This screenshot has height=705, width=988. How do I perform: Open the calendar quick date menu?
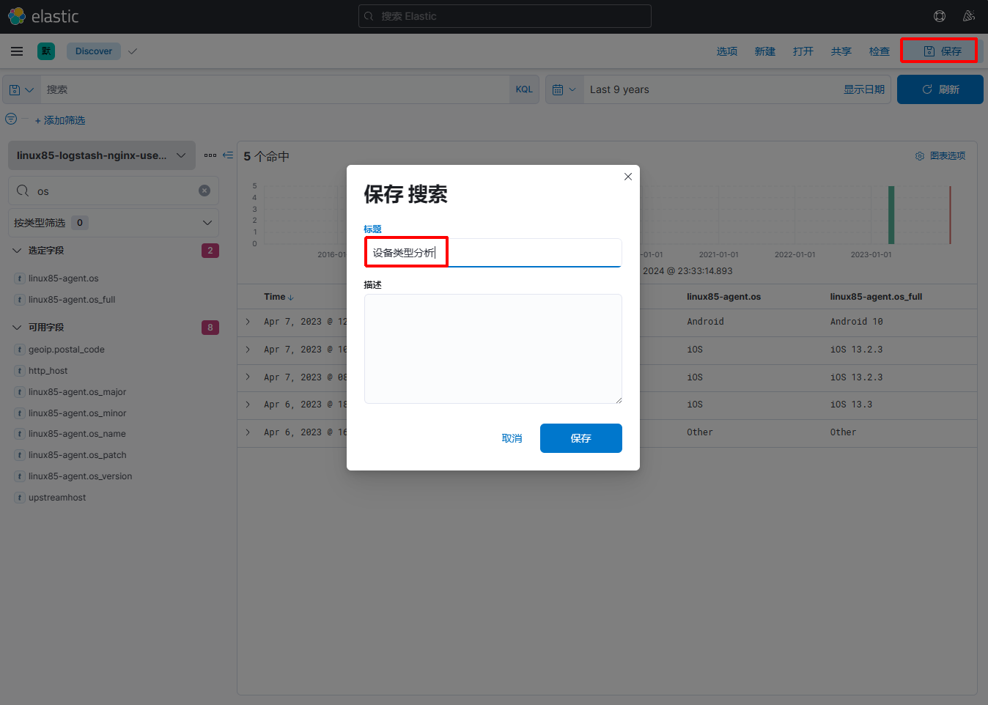pos(564,89)
